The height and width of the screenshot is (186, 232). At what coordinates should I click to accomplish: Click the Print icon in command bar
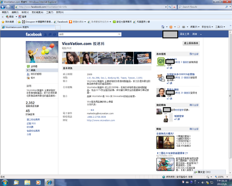click(x=183, y=27)
